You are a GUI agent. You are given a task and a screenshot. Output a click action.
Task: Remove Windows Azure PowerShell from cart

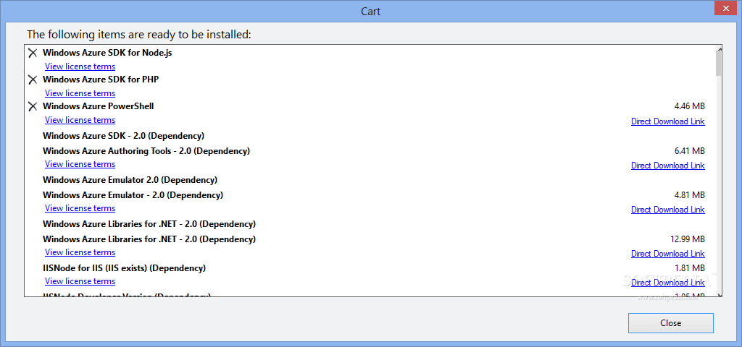pyautogui.click(x=33, y=107)
